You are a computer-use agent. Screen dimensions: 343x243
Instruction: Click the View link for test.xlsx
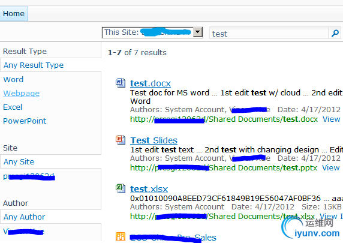point(329,217)
